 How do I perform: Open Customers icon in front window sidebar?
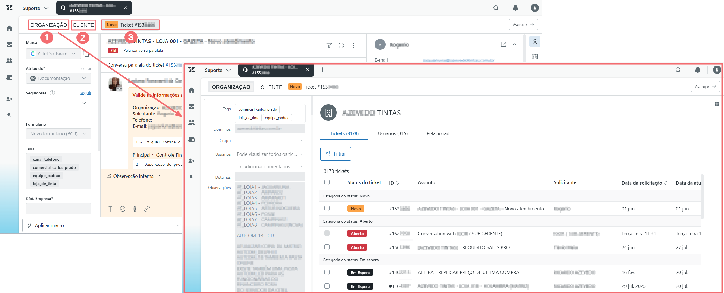click(192, 123)
